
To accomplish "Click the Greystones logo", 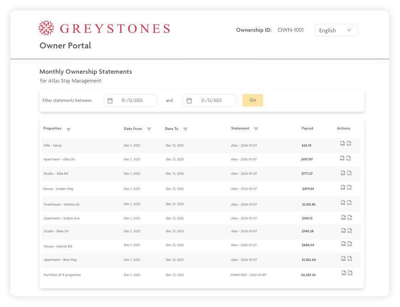I will [104, 29].
